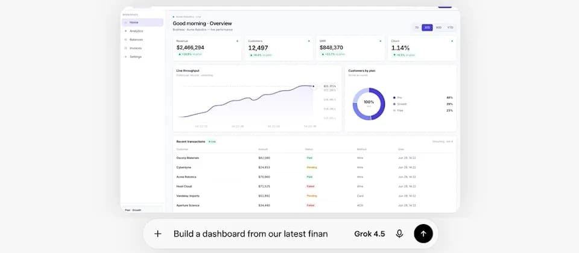
Task: Open the Oscorp Materials transaction row
Action: tap(314, 158)
